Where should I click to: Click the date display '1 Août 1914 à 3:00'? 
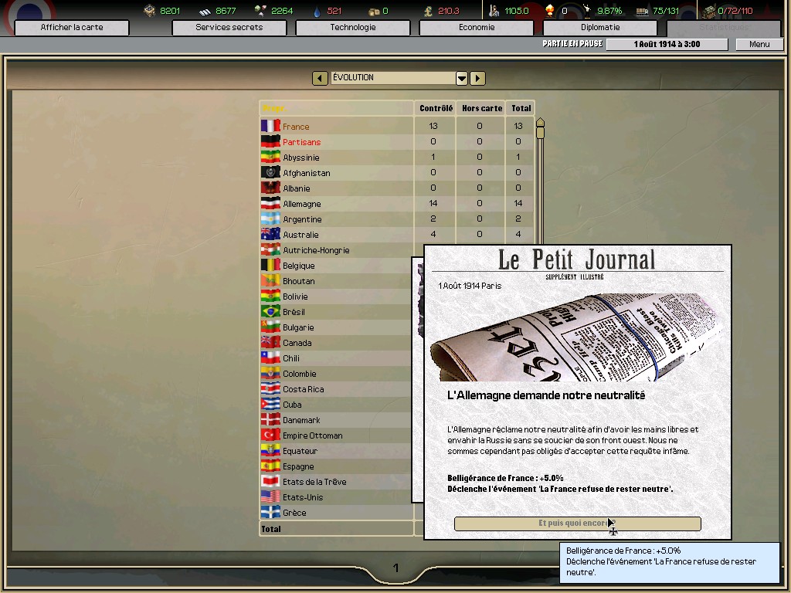667,44
